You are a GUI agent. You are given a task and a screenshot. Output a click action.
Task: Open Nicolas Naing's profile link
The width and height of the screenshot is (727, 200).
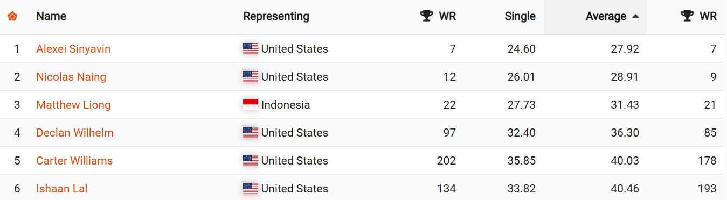click(71, 77)
